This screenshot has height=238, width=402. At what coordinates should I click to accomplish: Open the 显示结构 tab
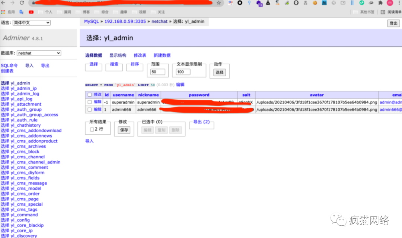click(118, 55)
